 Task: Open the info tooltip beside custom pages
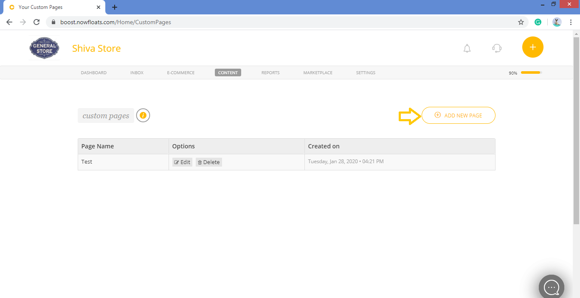coord(143,115)
